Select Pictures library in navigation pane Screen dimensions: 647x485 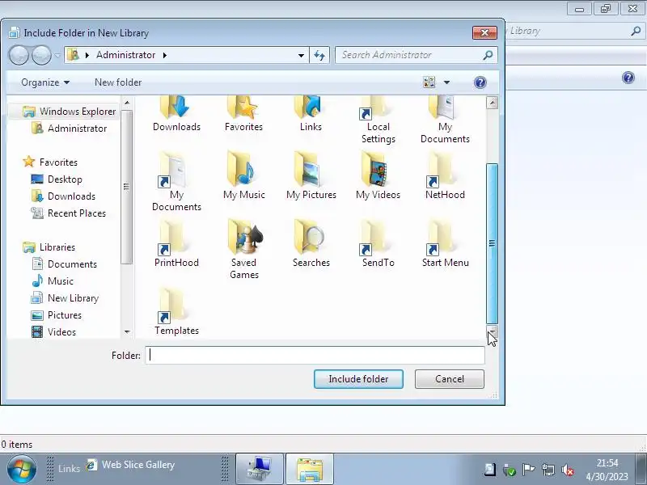[57, 315]
